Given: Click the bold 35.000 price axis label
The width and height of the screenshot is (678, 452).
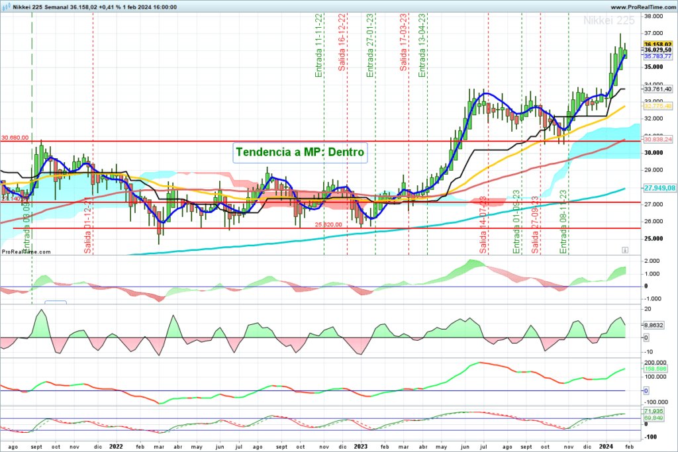Looking at the screenshot, I should pyautogui.click(x=654, y=67).
